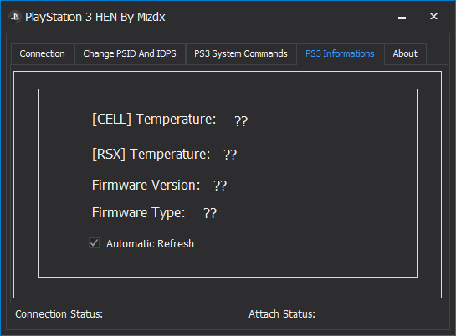Click the ?? value beside [RSX] Temperature

point(230,155)
